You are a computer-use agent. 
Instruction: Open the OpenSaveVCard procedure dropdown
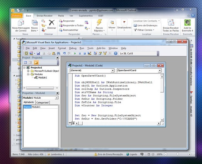coord(160,70)
